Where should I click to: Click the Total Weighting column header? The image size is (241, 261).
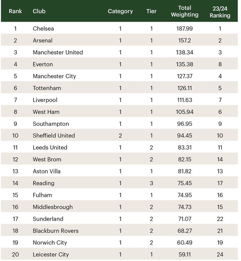pos(184,11)
